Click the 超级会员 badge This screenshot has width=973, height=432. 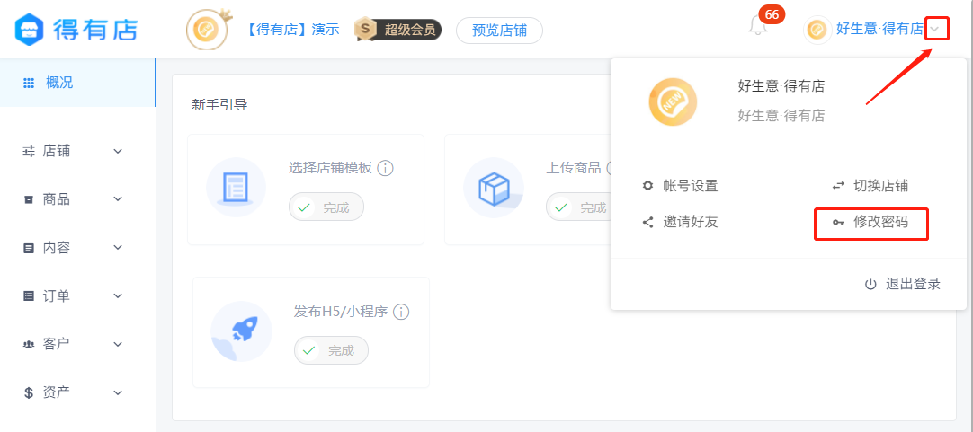[398, 30]
